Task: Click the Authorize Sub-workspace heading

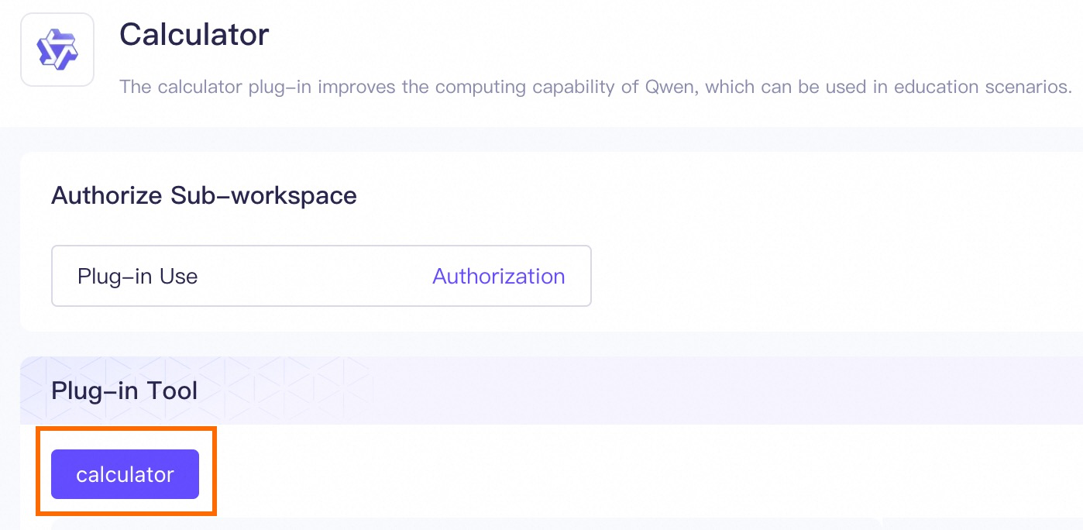Action: click(204, 195)
